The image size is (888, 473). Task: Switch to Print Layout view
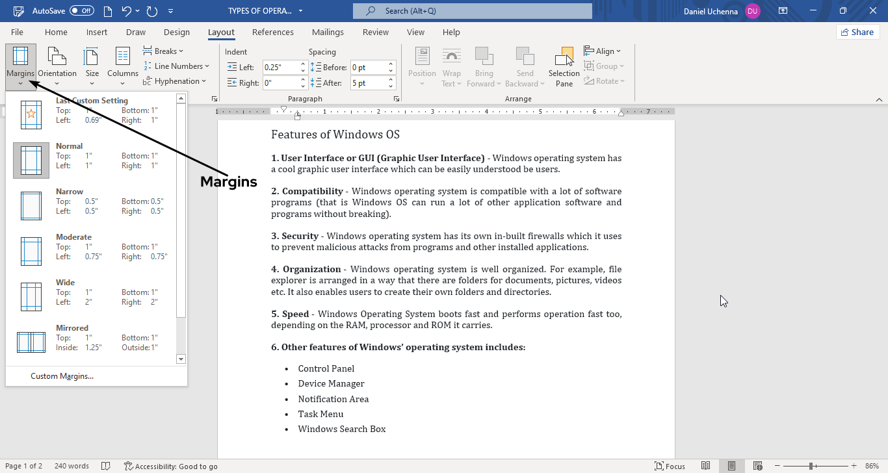point(731,466)
